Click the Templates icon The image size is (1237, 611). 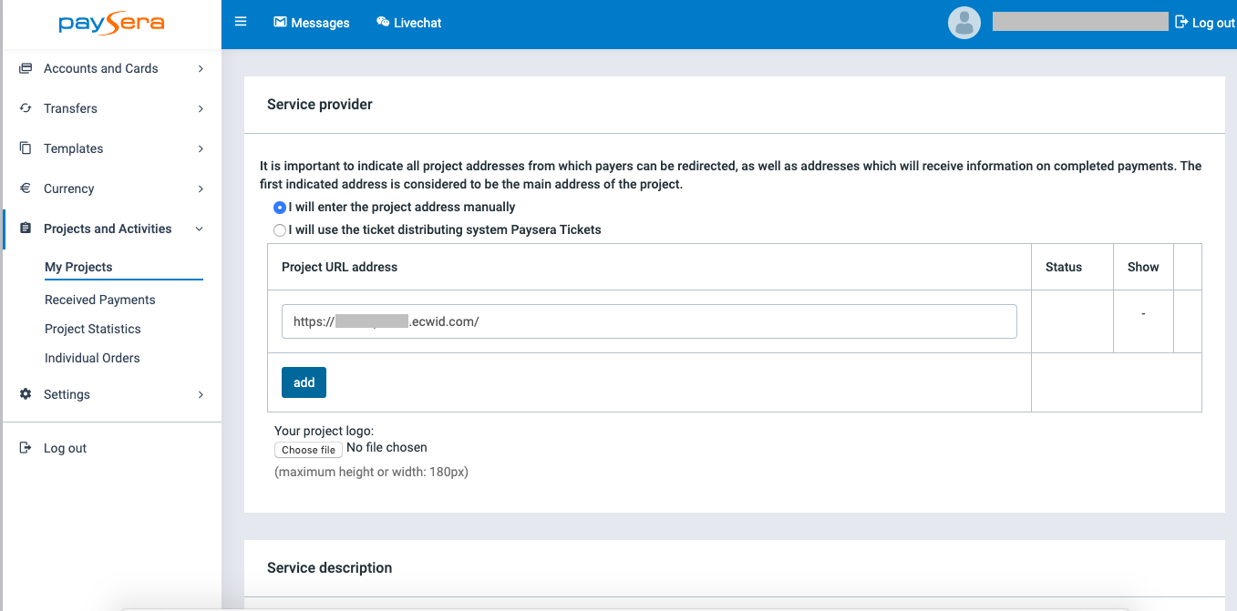click(25, 148)
